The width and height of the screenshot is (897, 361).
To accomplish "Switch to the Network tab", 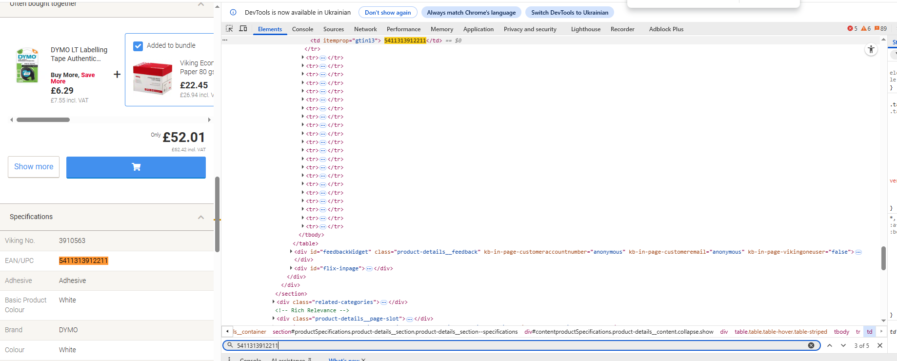I will [x=365, y=29].
